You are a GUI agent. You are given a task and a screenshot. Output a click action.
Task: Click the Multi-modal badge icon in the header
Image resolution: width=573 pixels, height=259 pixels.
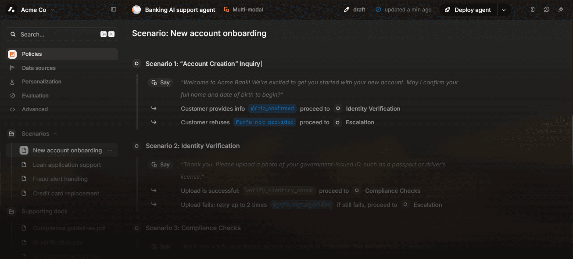(226, 9)
